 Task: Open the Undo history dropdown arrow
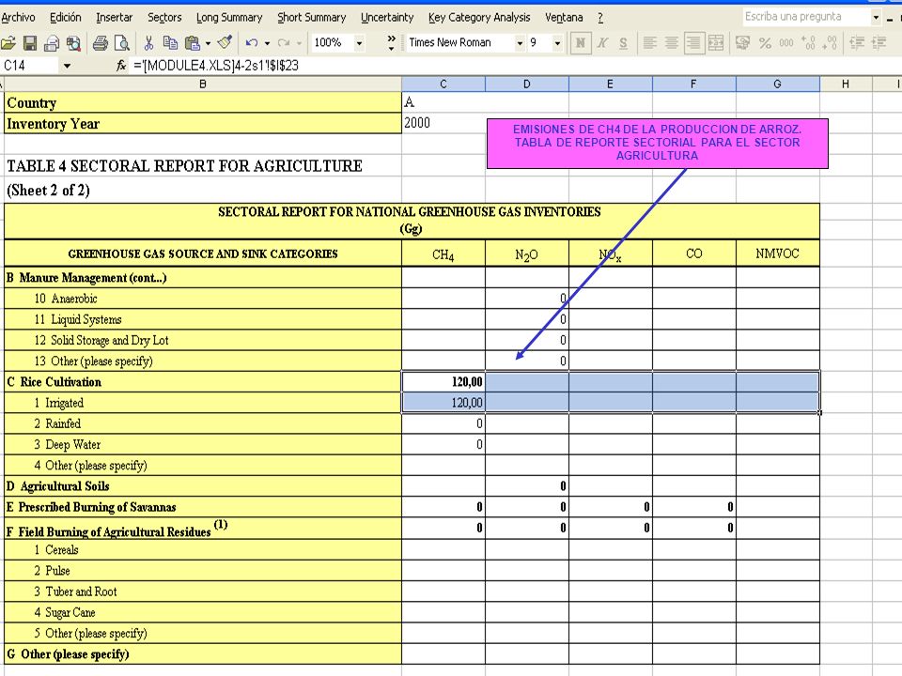[267, 43]
